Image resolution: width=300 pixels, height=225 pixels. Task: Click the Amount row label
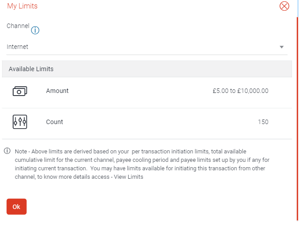pos(57,91)
